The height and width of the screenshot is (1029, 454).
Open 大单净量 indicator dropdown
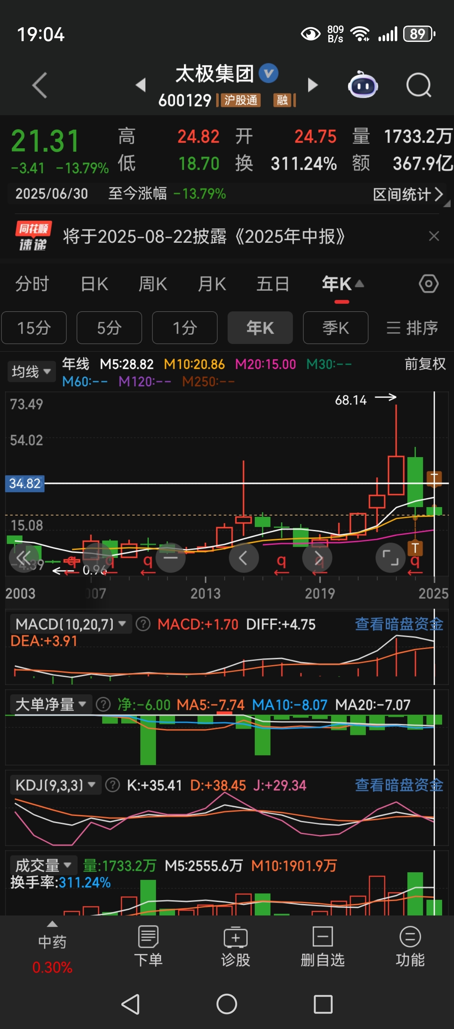click(x=51, y=704)
